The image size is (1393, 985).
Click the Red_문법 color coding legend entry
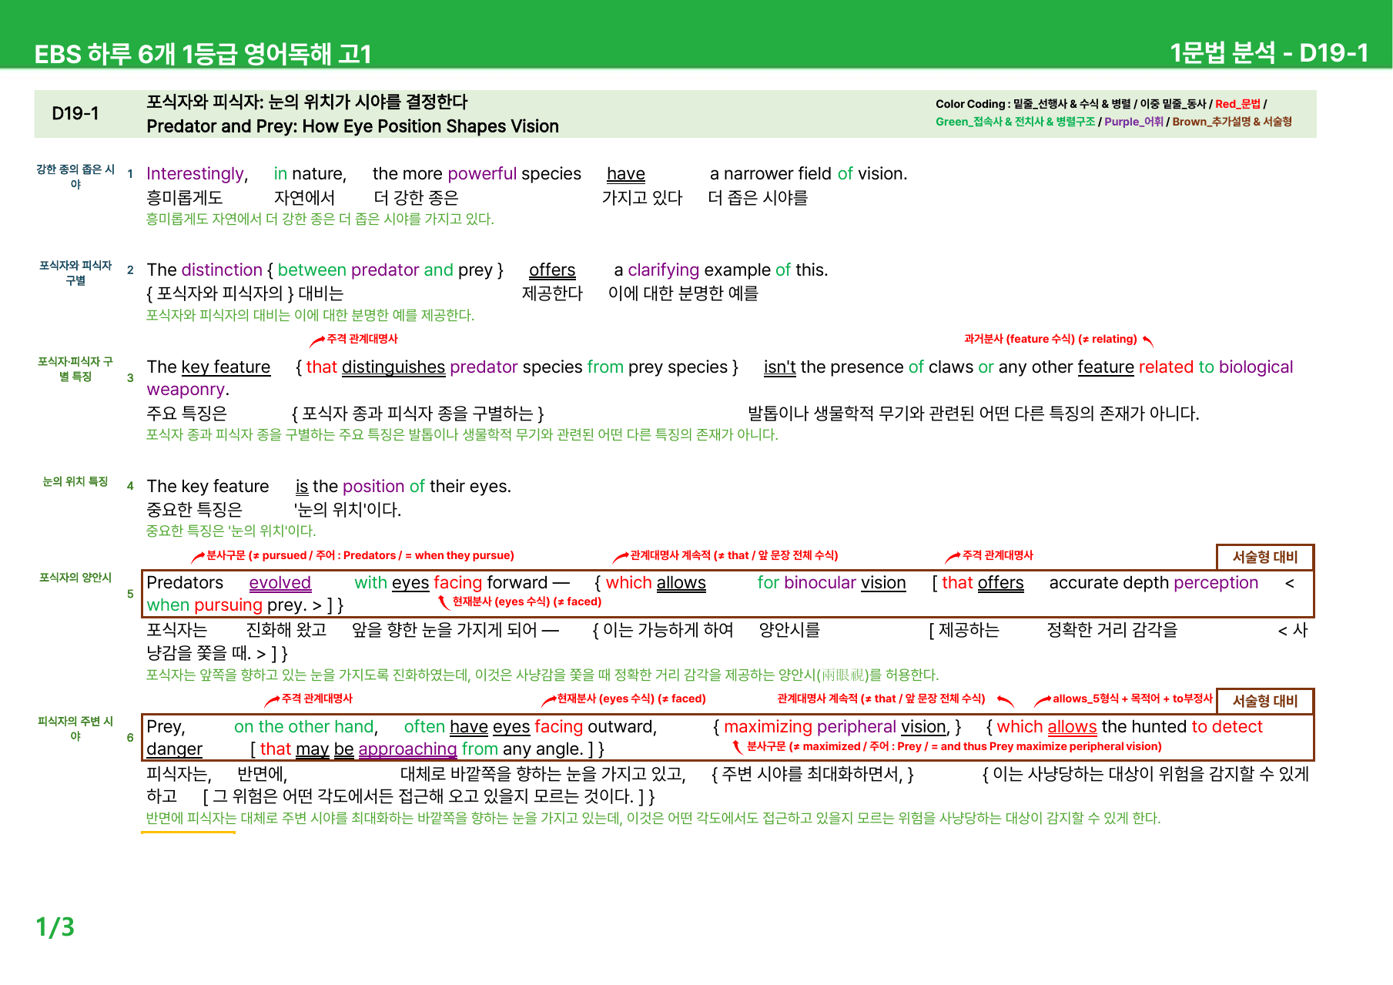tap(1237, 104)
